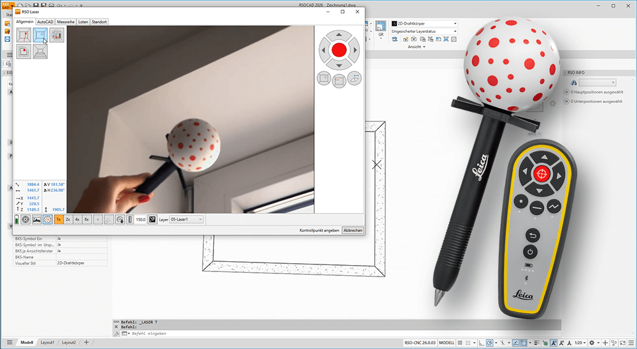The image size is (637, 349).
Task: Expand the Ungesicherter Layerstatus dropdown
Action: click(x=424, y=31)
